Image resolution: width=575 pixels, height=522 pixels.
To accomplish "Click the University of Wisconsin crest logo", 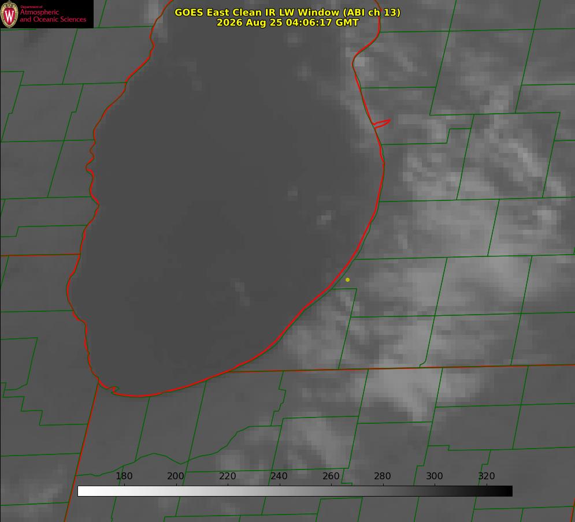I will point(9,14).
